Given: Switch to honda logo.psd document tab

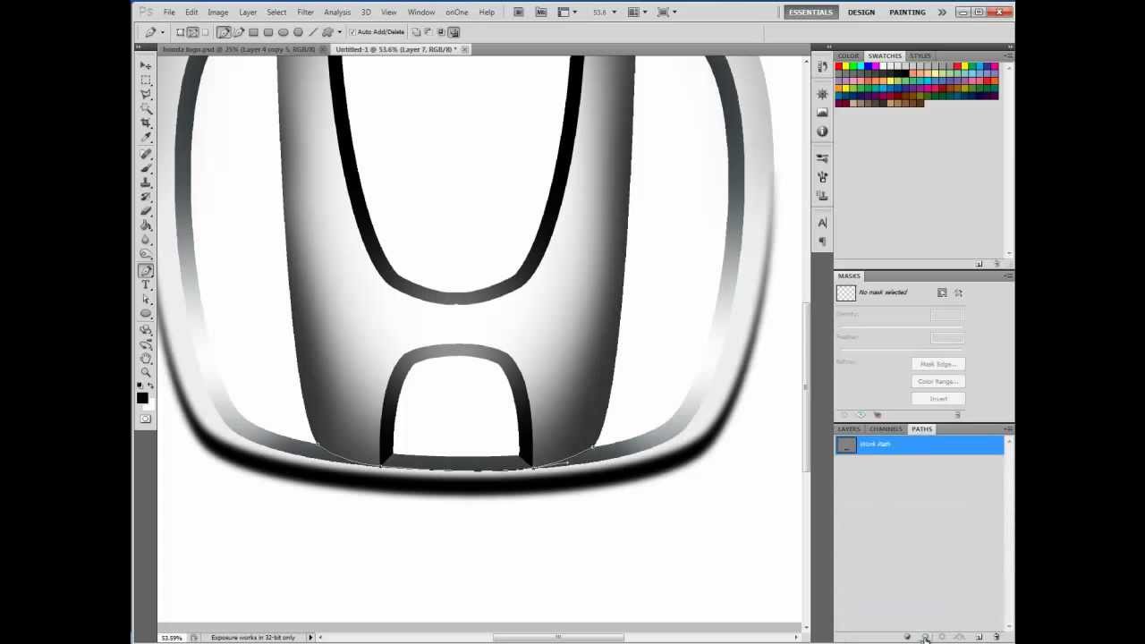Looking at the screenshot, I should [238, 50].
